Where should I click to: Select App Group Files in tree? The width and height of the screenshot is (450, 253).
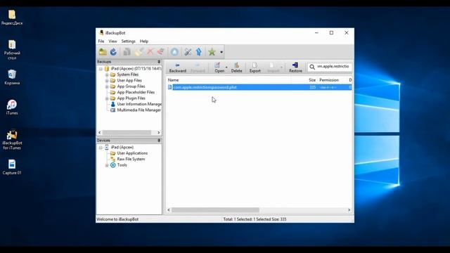point(131,86)
